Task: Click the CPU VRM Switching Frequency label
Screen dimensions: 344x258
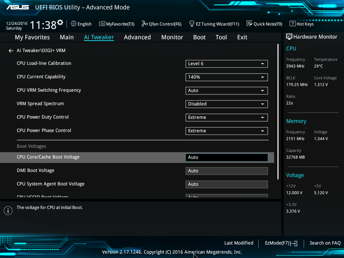Action: click(49, 90)
